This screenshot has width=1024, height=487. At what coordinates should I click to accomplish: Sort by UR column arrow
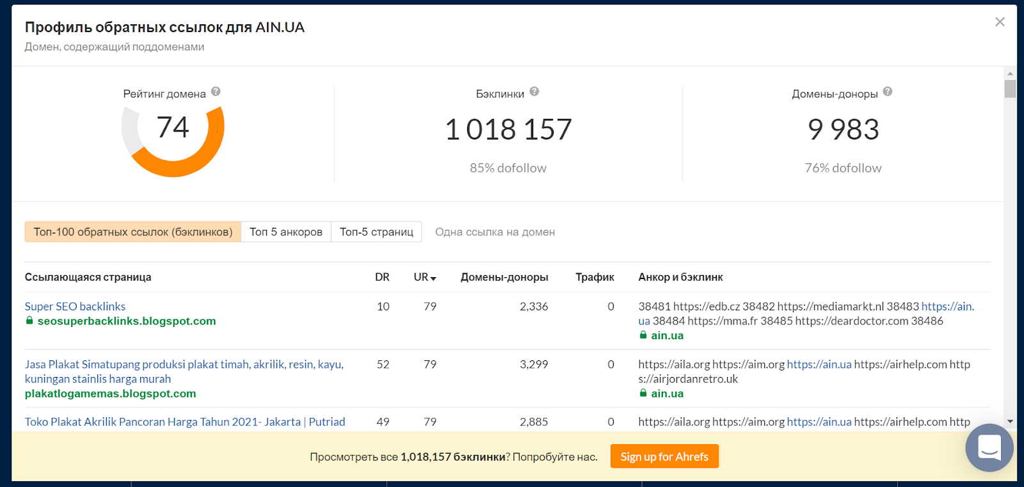(433, 278)
